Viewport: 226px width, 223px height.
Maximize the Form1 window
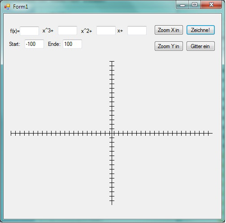(195, 5)
